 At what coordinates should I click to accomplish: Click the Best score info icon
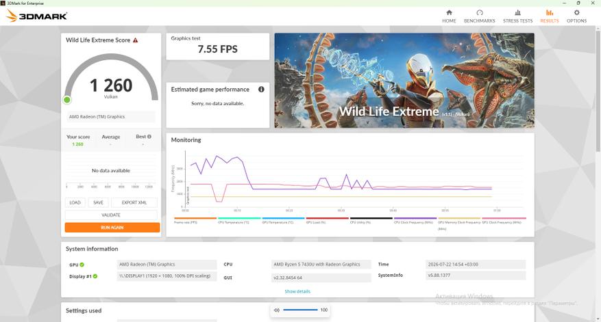pyautogui.click(x=149, y=137)
